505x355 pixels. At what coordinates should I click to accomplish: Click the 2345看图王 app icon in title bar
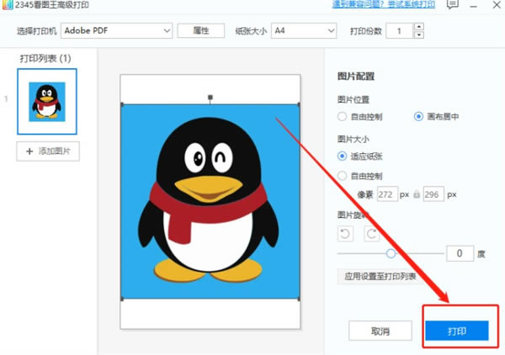(x=7, y=5)
